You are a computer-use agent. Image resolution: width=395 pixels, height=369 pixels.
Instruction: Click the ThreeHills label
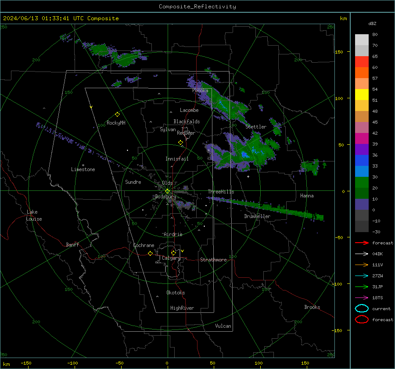click(221, 192)
